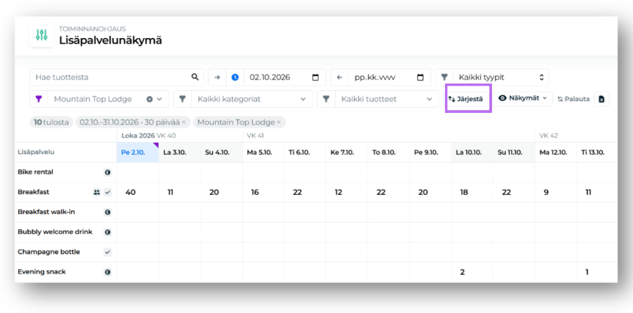This screenshot has height=313, width=633.
Task: Click Breakfast value 12 on Ke 7.10.
Action: pyautogui.click(x=339, y=193)
